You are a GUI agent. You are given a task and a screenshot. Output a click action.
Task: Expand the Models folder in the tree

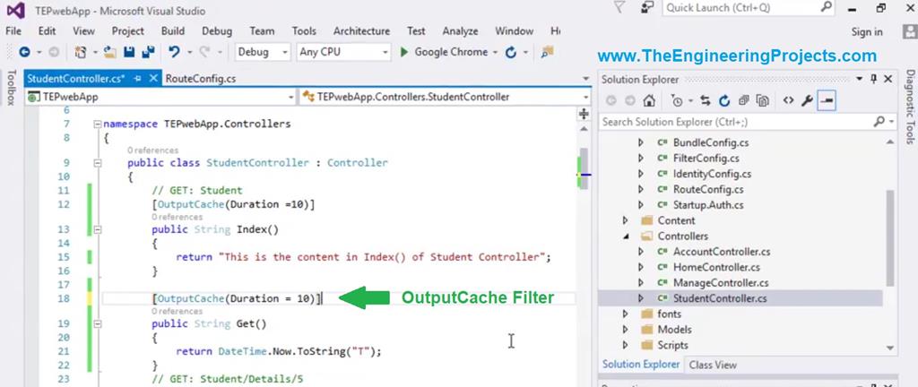point(626,330)
